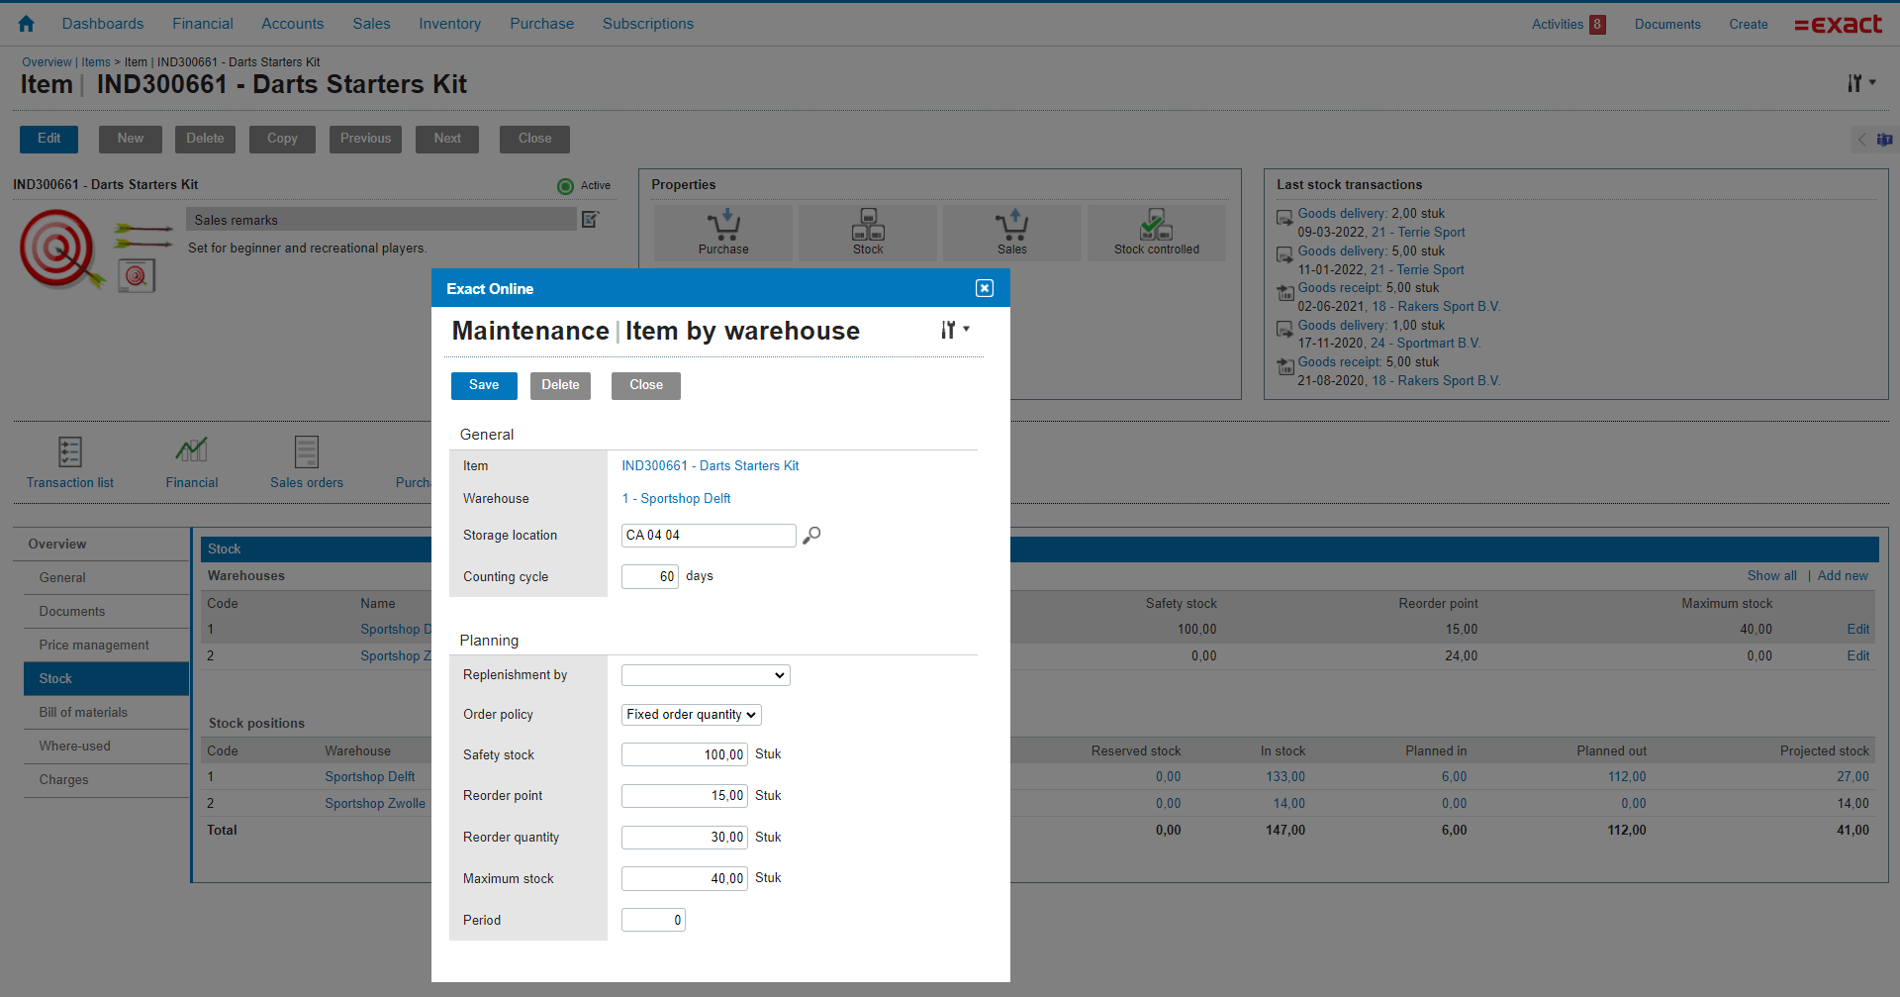The width and height of the screenshot is (1900, 997).
Task: Open 18 - Rakers Sport B.V. link dated 02-06-2021
Action: tap(1436, 307)
